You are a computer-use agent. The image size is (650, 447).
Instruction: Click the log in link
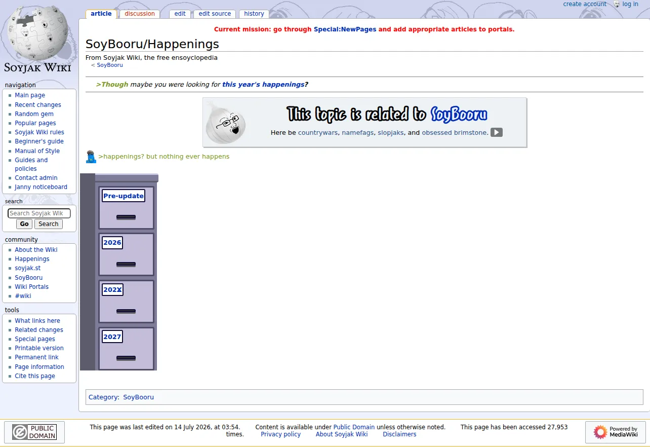(630, 4)
